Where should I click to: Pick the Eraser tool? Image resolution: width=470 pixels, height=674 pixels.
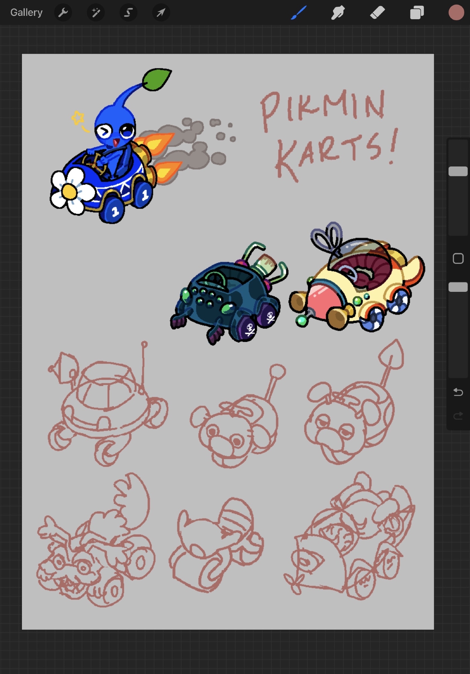(377, 13)
